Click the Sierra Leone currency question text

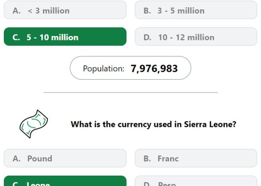pos(153,124)
